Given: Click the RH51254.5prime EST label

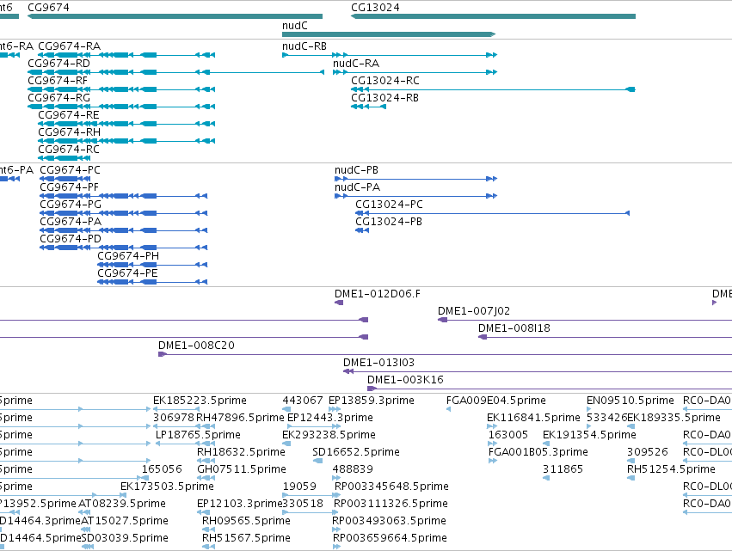Looking at the screenshot, I should point(671,469).
